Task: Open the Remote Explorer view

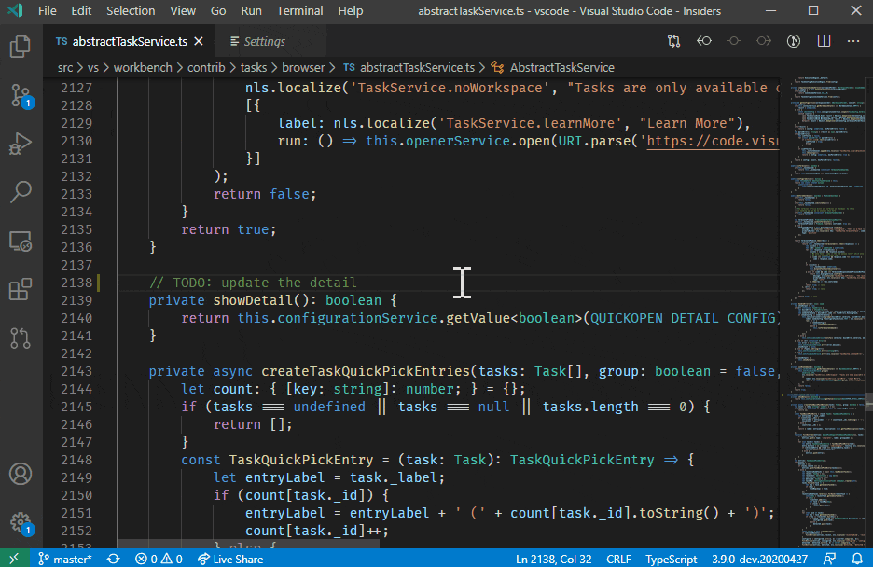Action: point(21,241)
